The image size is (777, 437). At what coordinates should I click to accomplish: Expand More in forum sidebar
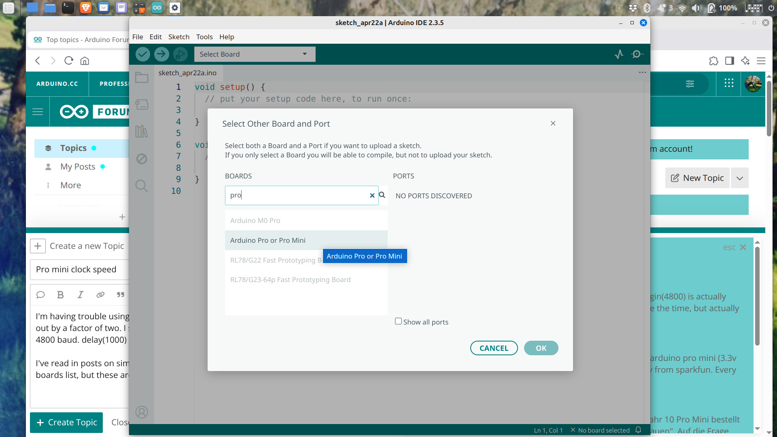70,185
